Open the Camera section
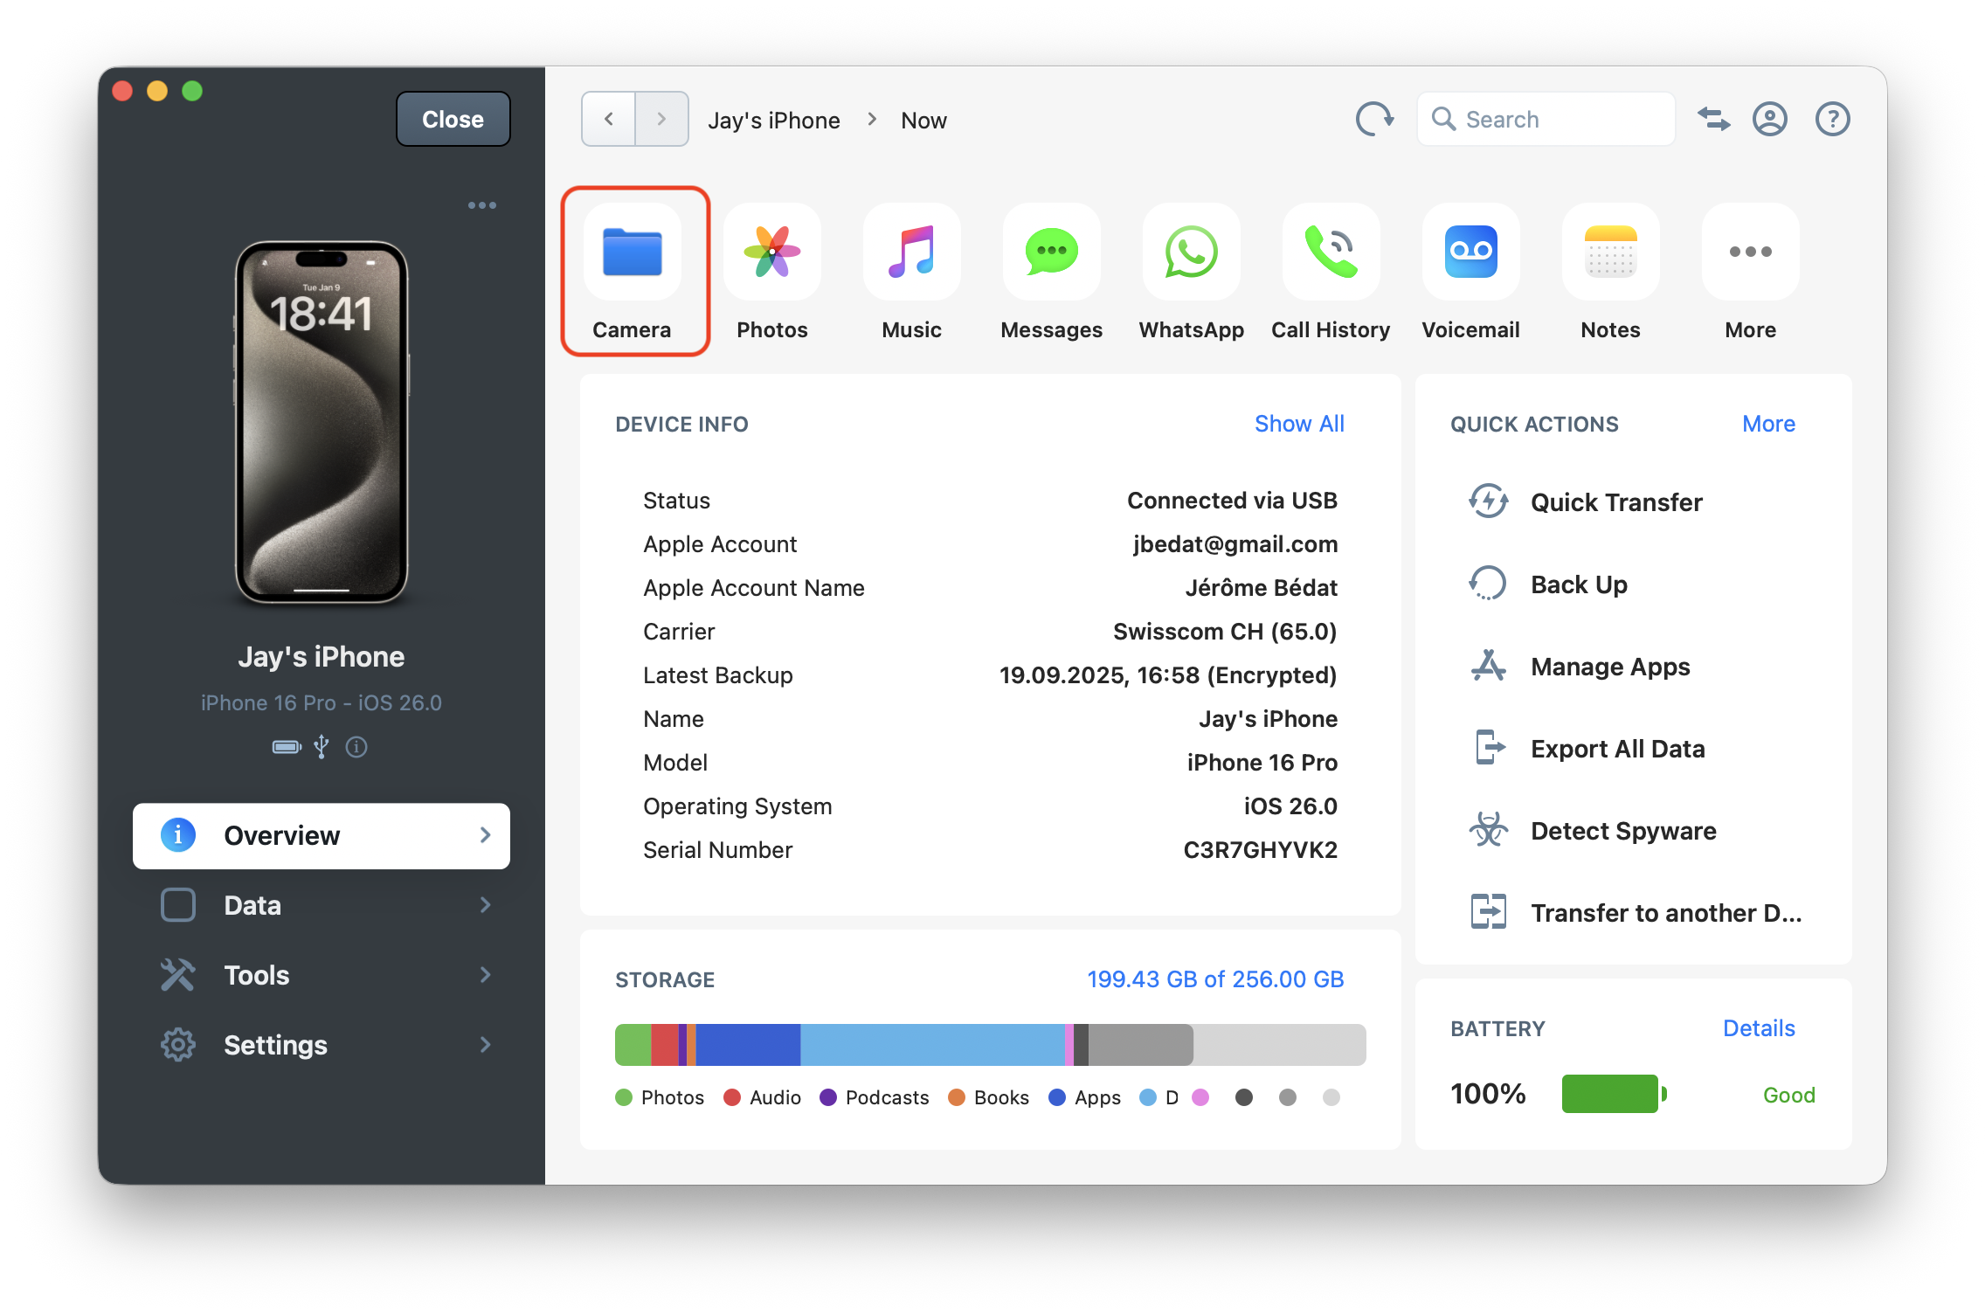The width and height of the screenshot is (1985, 1314). point(633,271)
